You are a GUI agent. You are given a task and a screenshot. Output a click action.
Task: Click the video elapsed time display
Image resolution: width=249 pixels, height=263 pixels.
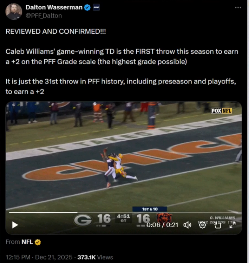coord(163,225)
